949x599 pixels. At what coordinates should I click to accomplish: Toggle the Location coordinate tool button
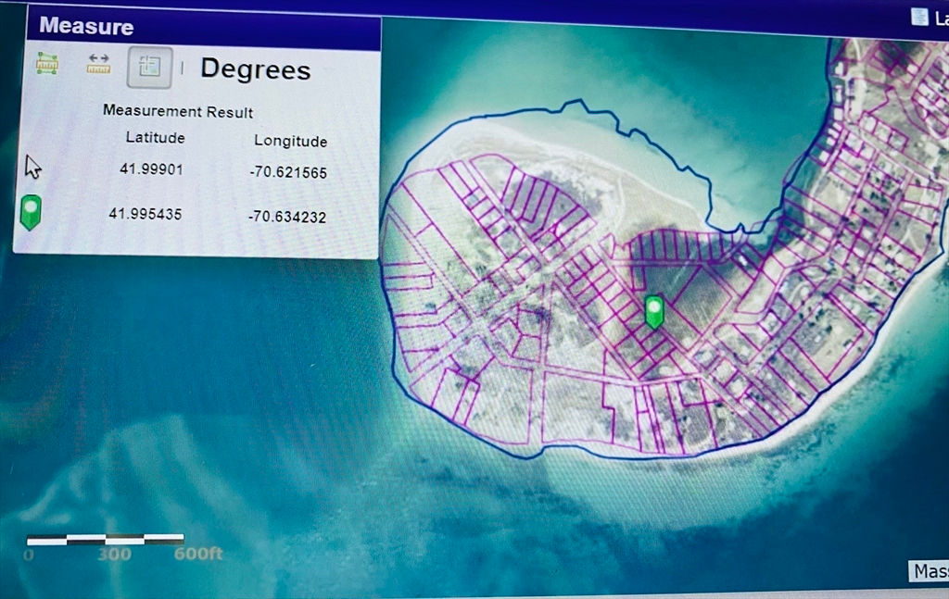coord(149,67)
